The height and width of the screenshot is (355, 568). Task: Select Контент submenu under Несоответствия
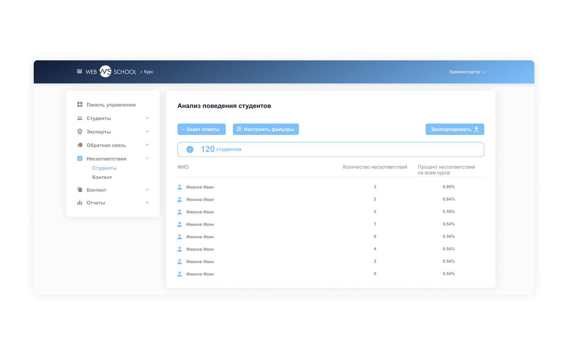102,177
